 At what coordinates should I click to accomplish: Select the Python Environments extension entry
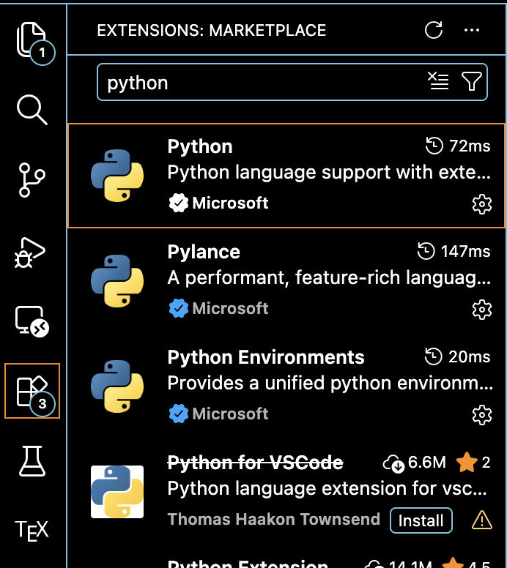(x=286, y=386)
